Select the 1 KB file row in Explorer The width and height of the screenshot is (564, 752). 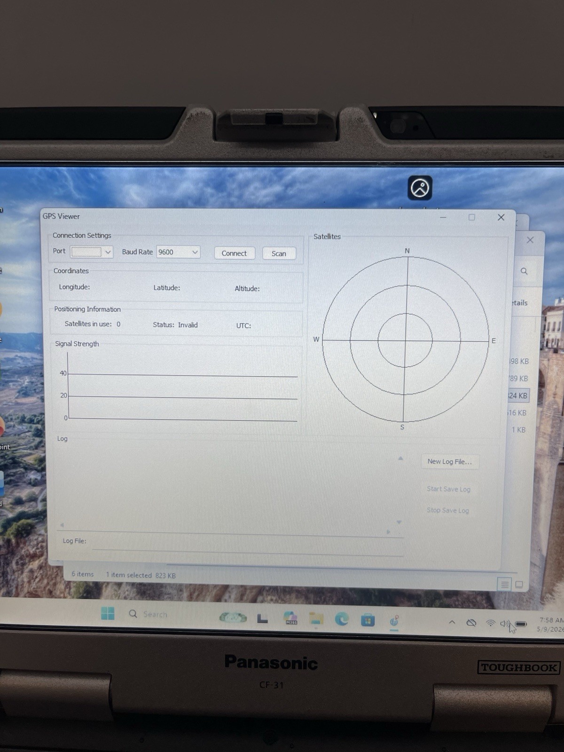[518, 430]
